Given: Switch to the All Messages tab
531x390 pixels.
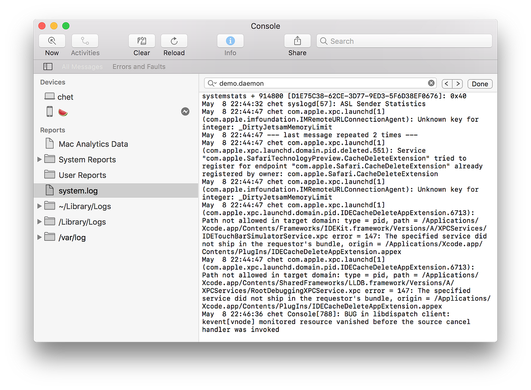Looking at the screenshot, I should 82,66.
